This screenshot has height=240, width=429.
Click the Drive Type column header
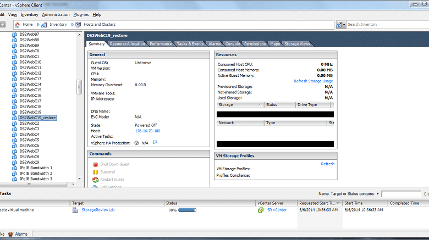click(313, 105)
